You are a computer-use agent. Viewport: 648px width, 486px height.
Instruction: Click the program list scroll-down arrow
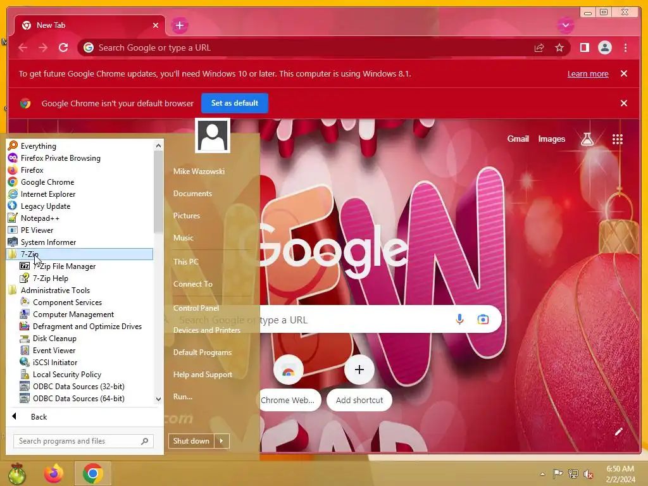tap(158, 399)
